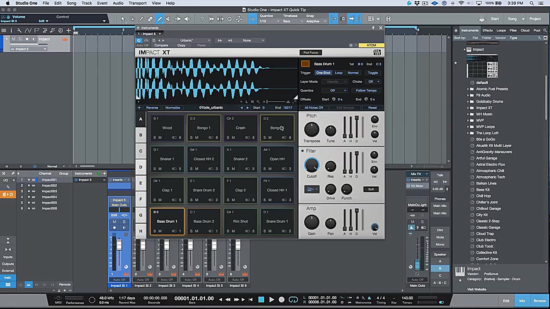Viewport: 550px width, 309px height.
Task: Open the Song menu
Action: click(x=71, y=3)
